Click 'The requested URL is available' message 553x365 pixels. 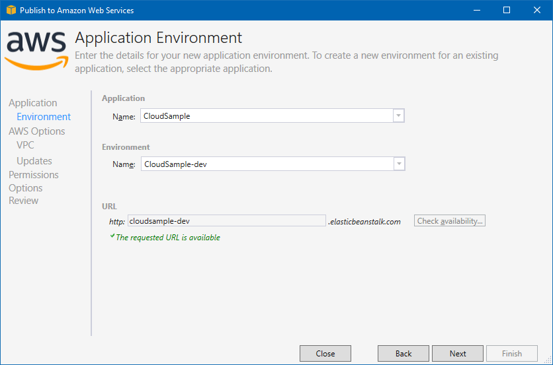click(x=168, y=238)
